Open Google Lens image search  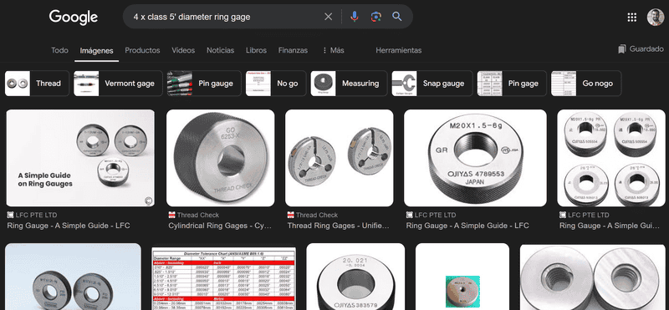pos(375,17)
